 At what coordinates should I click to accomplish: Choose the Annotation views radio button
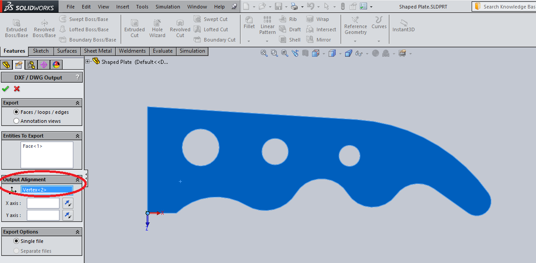[x=17, y=121]
